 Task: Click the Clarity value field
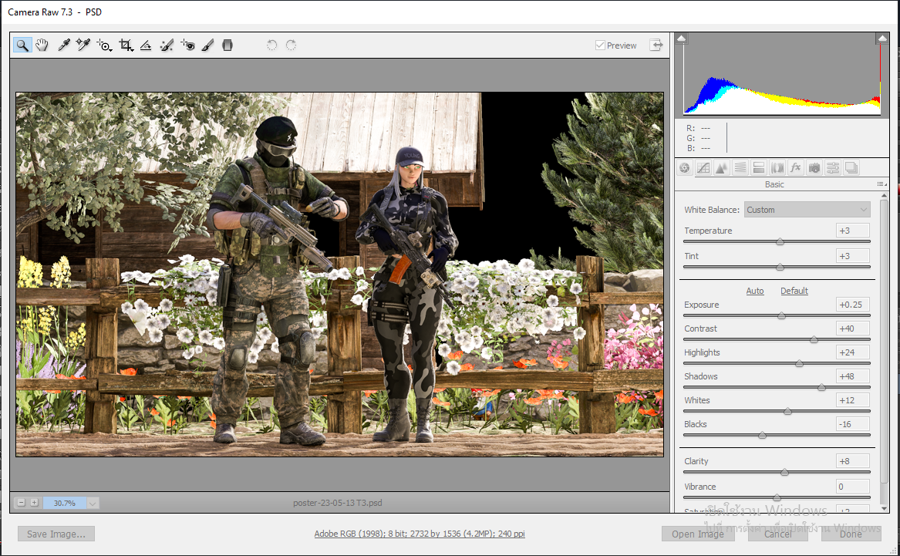[852, 461]
